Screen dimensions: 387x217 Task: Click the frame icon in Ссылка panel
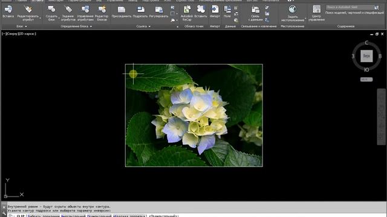[172, 13]
